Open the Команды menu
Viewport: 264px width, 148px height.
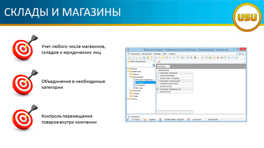(157, 54)
